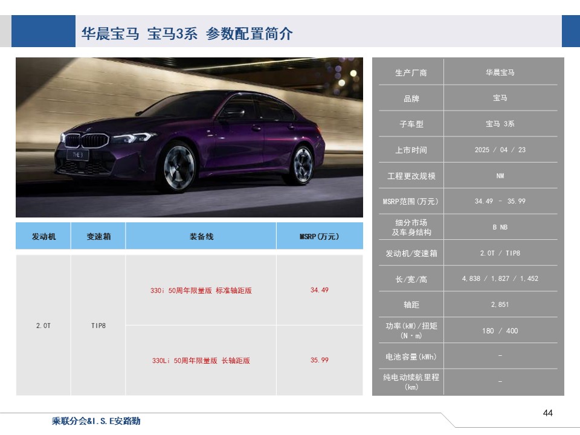
Task: Select the MSRP(万元) column header
Action: click(320, 236)
